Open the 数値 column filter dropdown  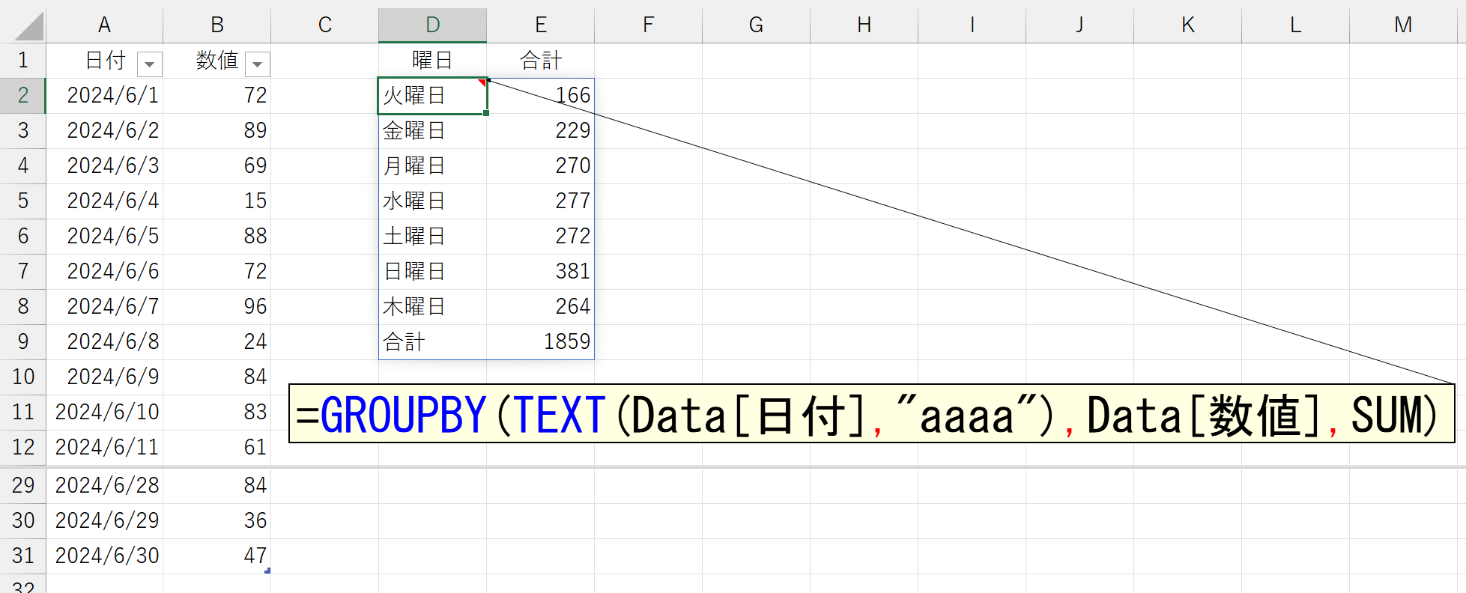click(258, 64)
